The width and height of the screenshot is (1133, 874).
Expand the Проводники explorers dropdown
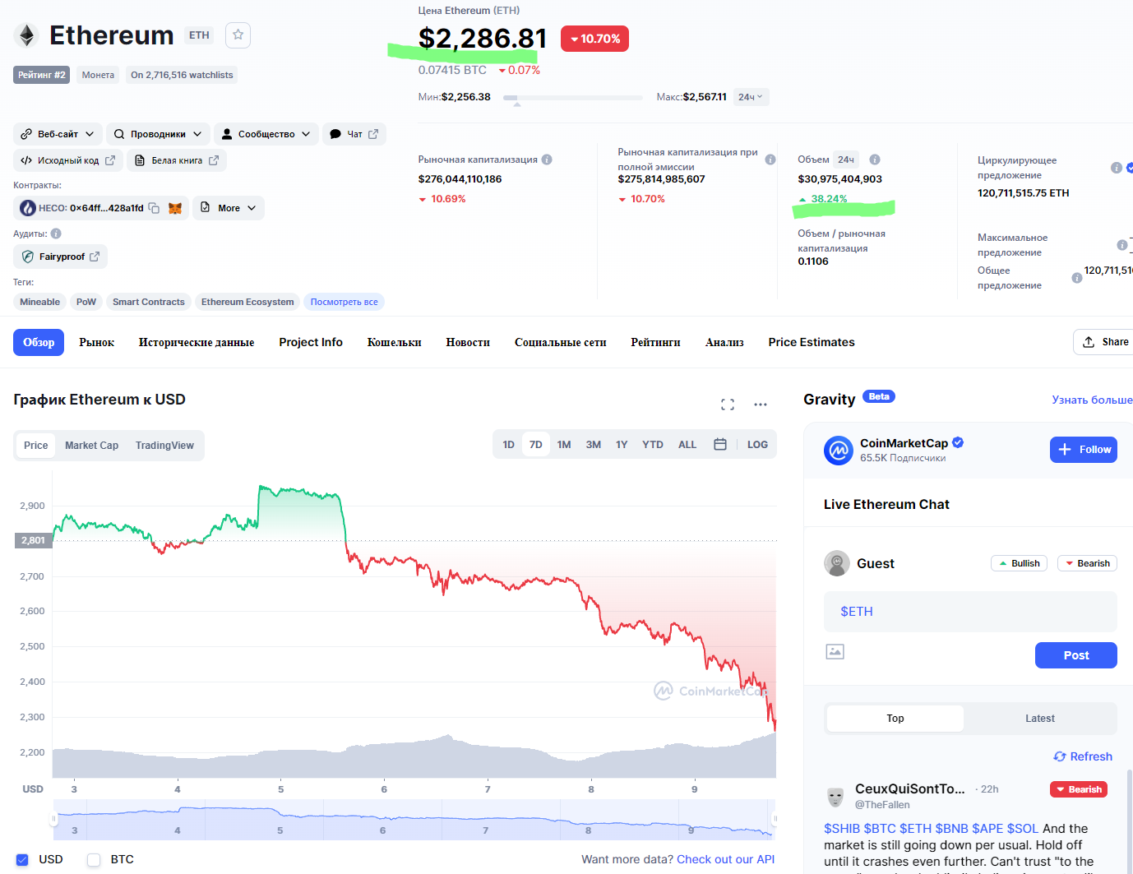click(158, 134)
